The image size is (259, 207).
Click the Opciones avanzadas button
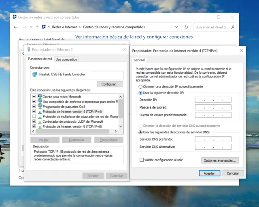point(220,160)
